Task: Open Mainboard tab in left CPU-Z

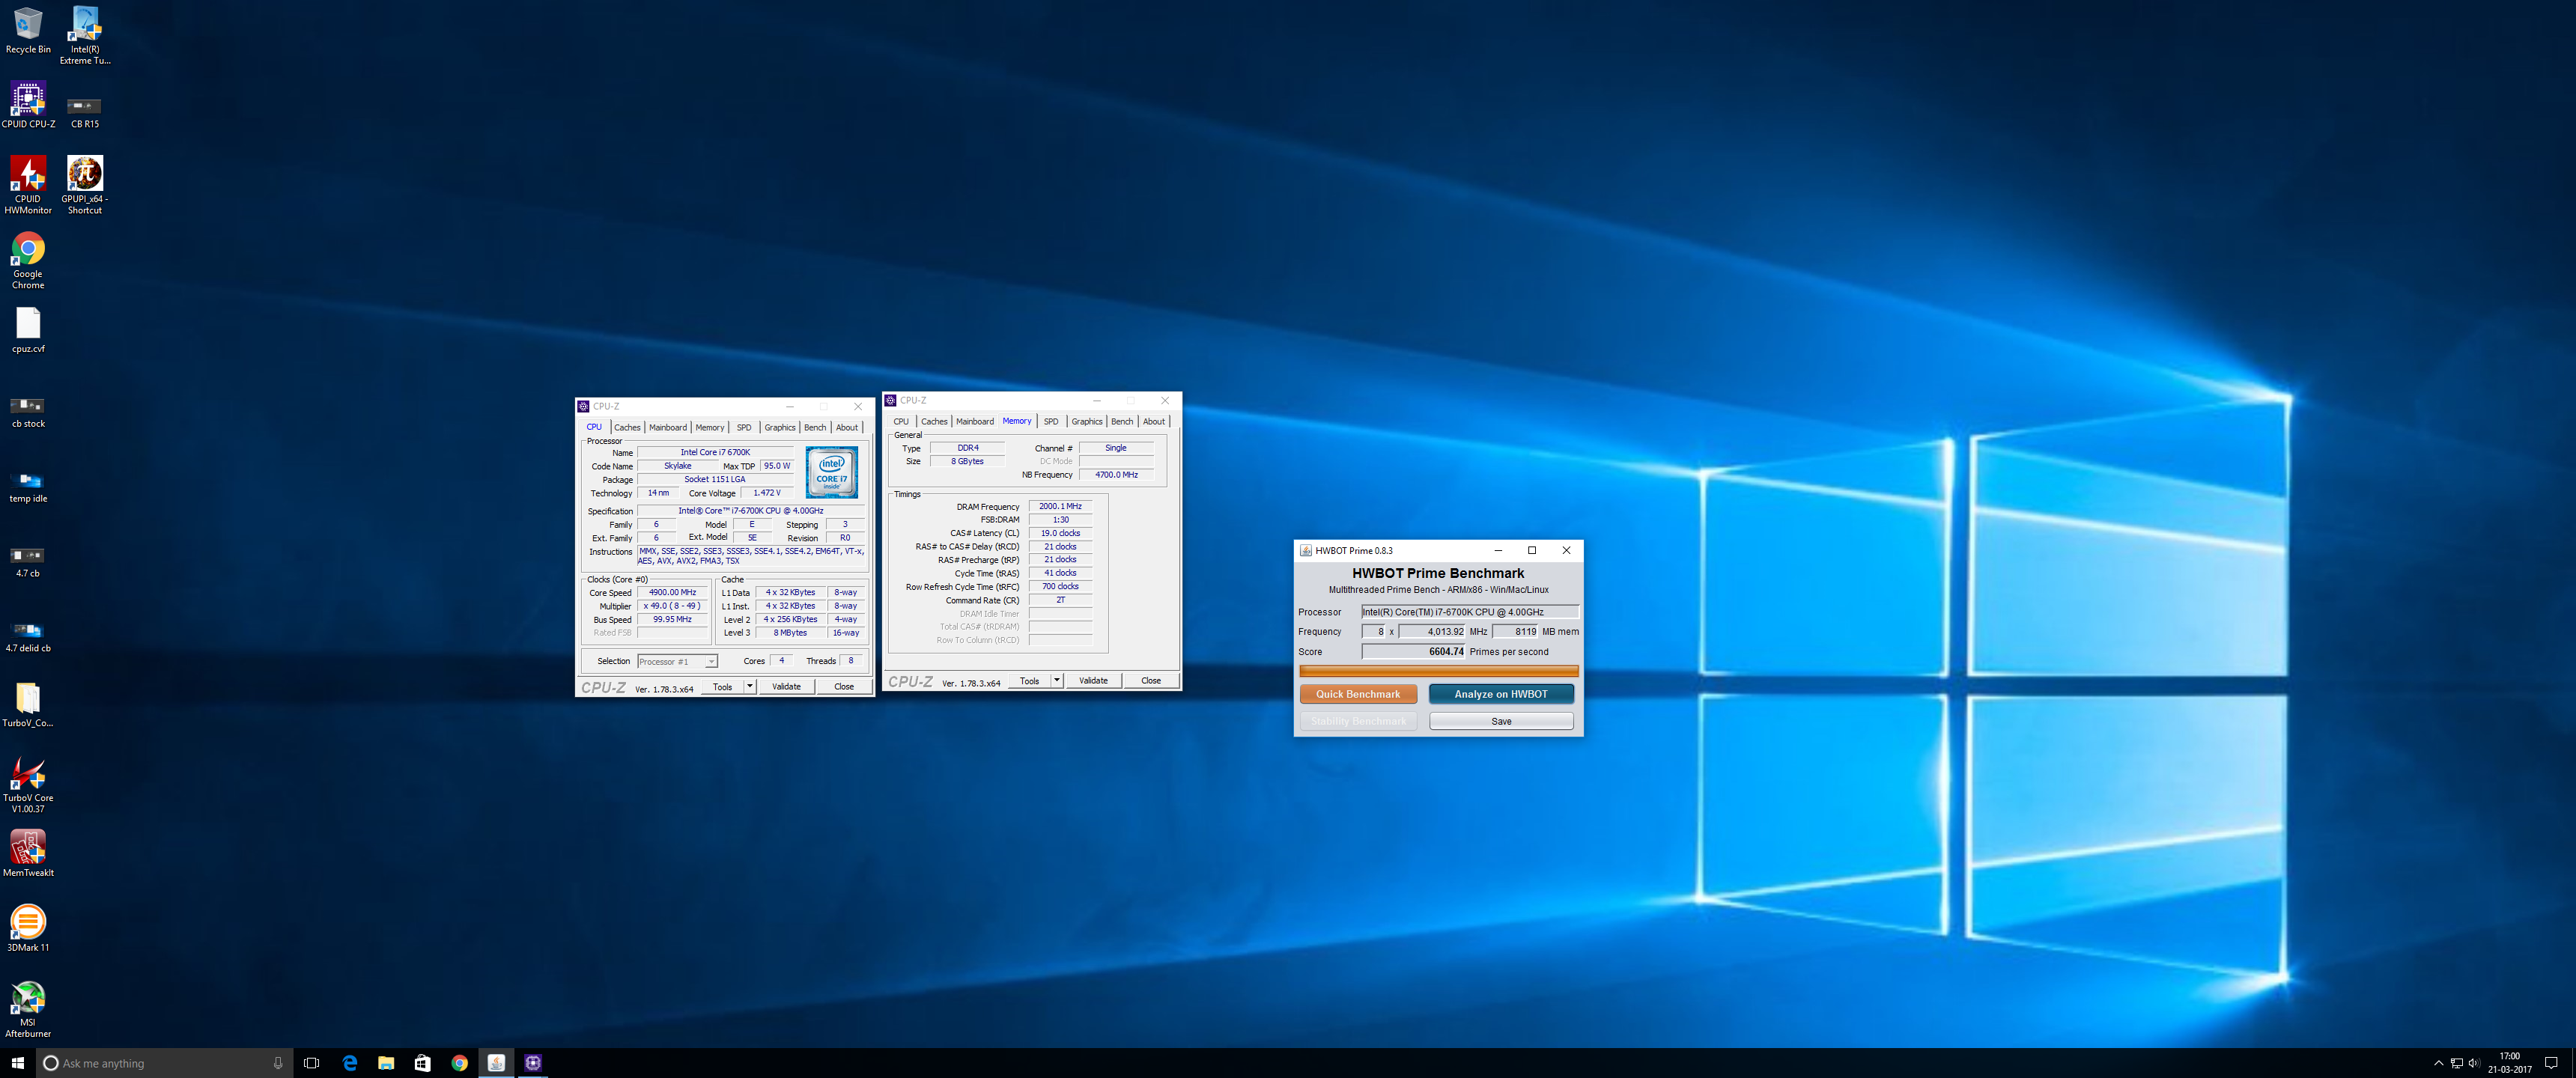Action: click(x=668, y=427)
